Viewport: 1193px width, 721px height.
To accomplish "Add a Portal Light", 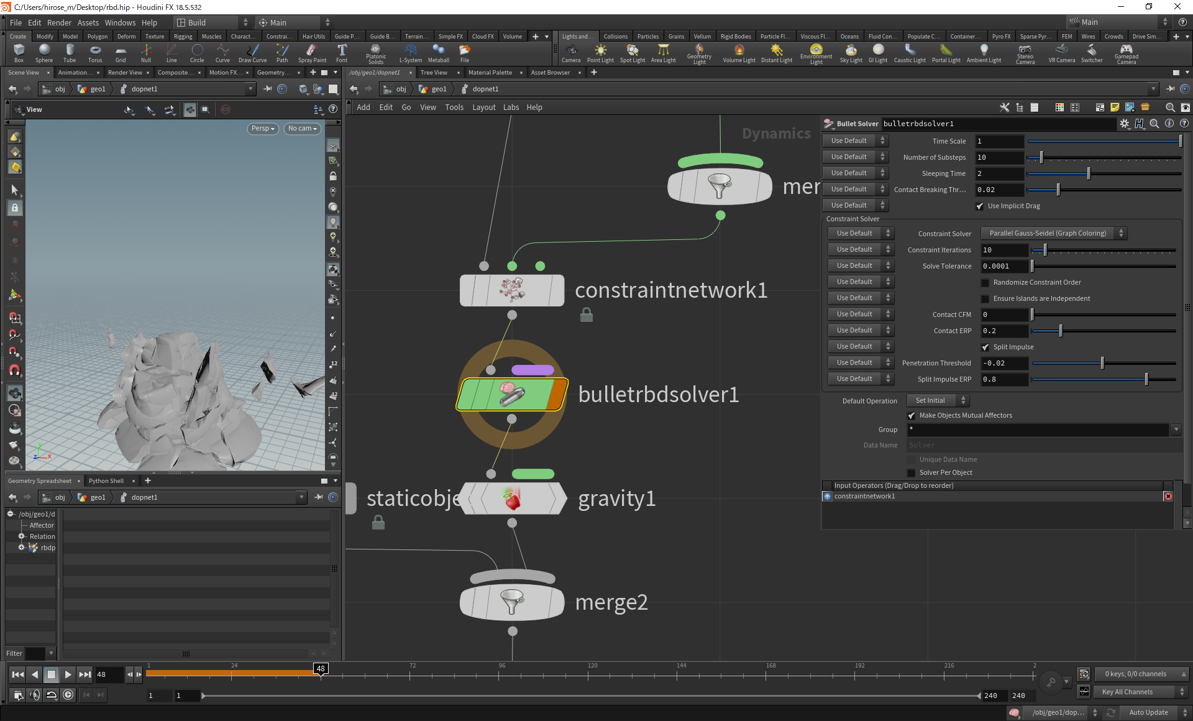I will click(x=946, y=53).
